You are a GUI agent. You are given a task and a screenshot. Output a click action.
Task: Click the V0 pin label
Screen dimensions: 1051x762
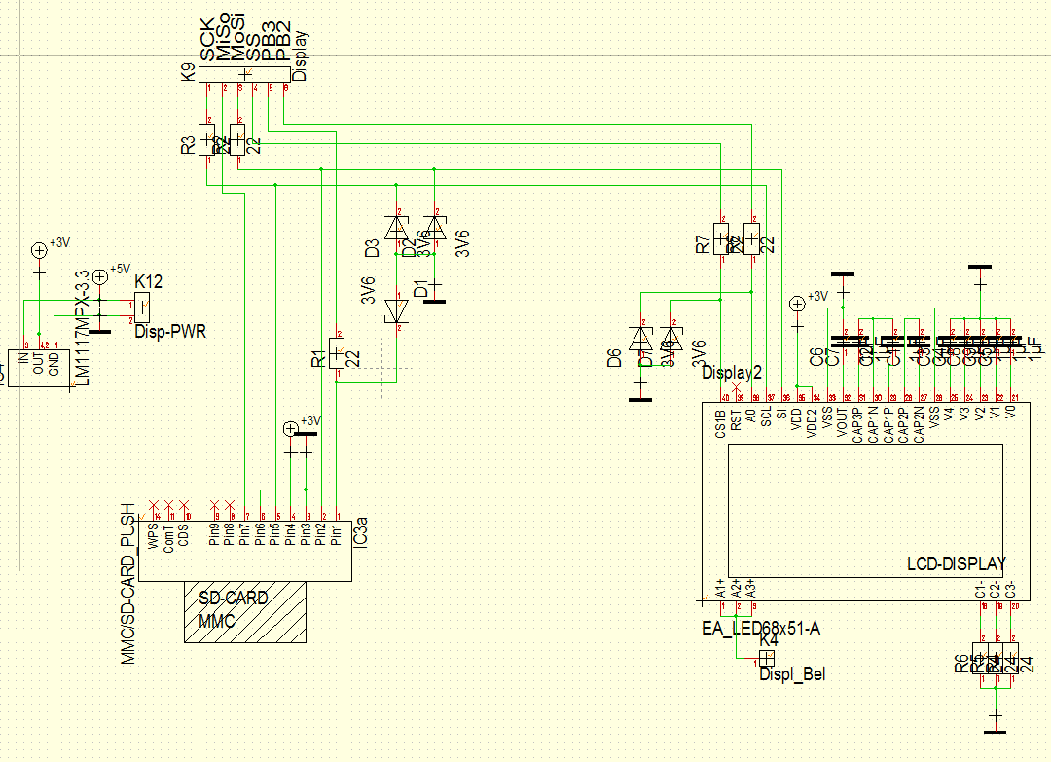1010,412
